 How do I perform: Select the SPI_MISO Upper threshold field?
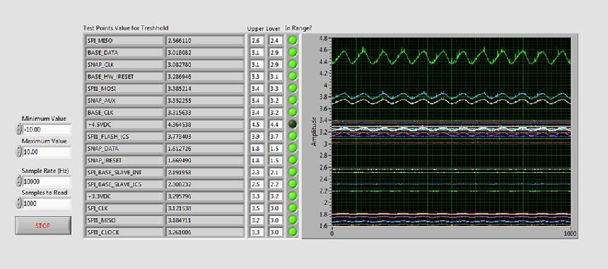tap(257, 40)
